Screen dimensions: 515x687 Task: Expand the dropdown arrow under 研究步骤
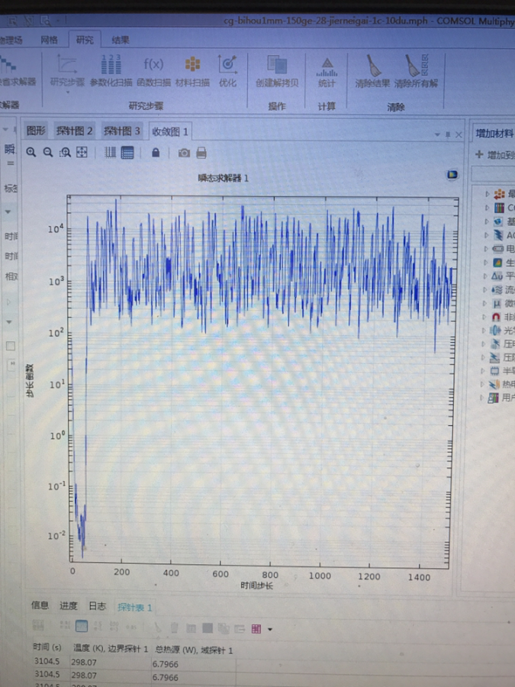(x=68, y=92)
